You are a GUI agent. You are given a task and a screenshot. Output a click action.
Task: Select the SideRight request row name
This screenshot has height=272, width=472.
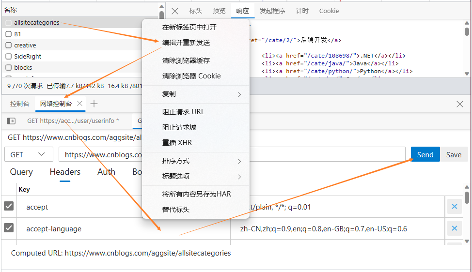click(28, 56)
